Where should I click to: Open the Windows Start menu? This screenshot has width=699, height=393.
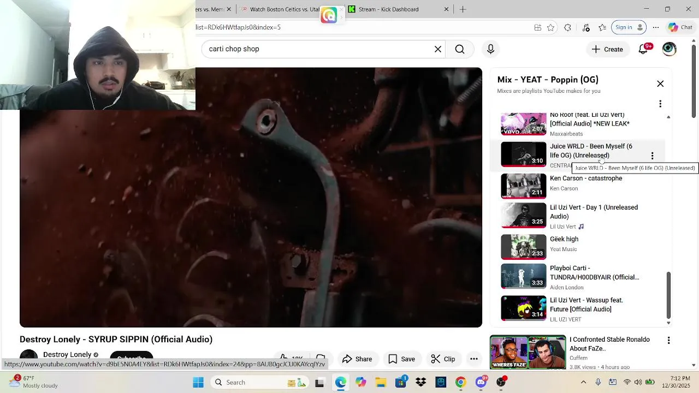[198, 382]
